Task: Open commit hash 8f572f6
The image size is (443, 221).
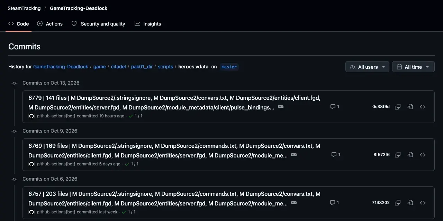Action: (x=381, y=155)
